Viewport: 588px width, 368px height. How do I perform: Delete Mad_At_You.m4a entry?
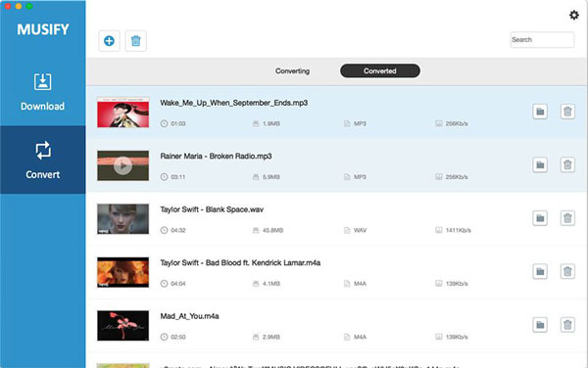tap(567, 325)
